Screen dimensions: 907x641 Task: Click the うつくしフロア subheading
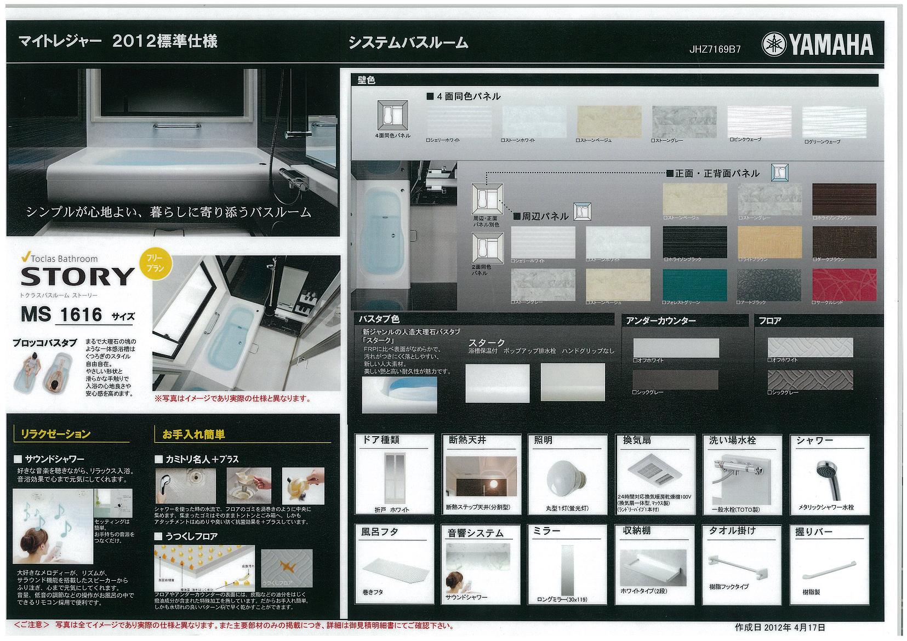[192, 536]
